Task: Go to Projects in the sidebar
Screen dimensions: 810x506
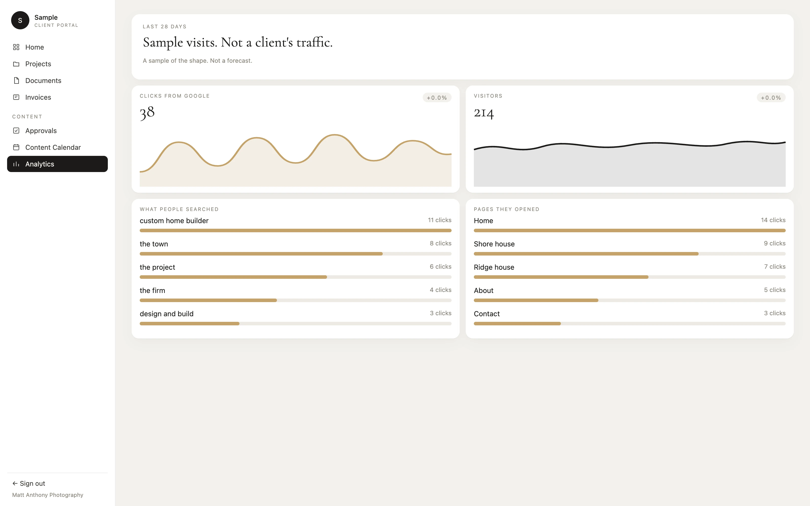Action: point(57,64)
